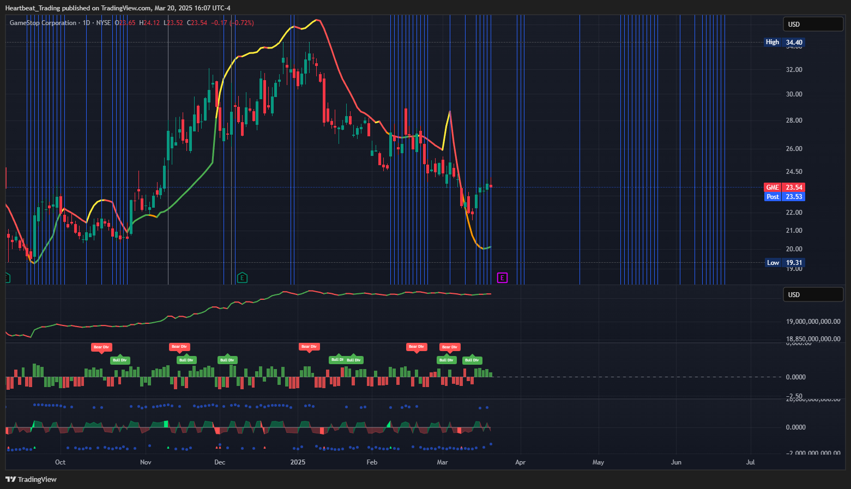
Task: Click the High 34.40 price label
Action: tap(784, 42)
